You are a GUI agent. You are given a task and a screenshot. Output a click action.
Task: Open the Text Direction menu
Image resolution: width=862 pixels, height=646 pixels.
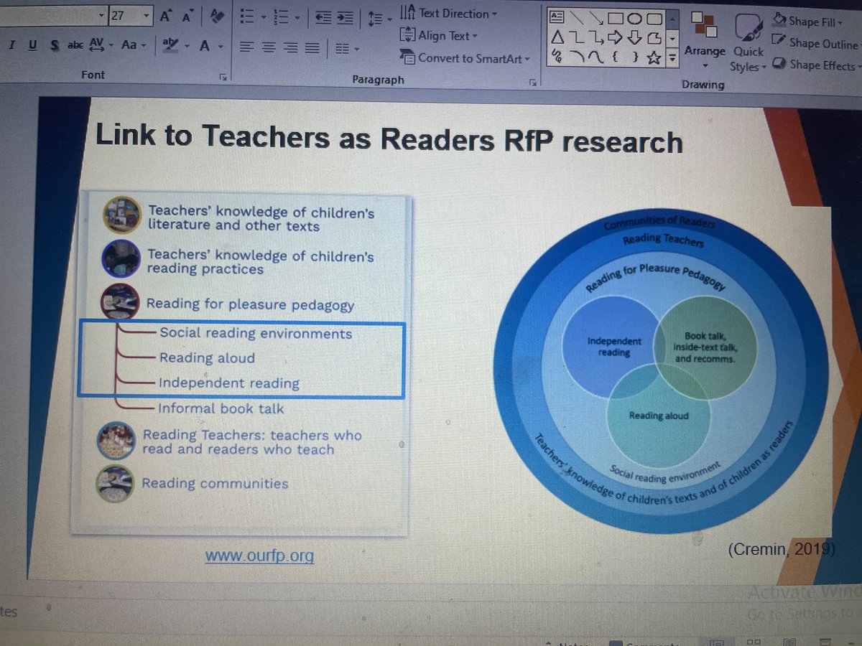(449, 14)
